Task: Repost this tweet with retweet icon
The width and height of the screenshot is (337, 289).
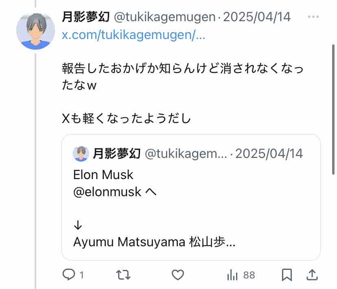Action: pos(123,275)
